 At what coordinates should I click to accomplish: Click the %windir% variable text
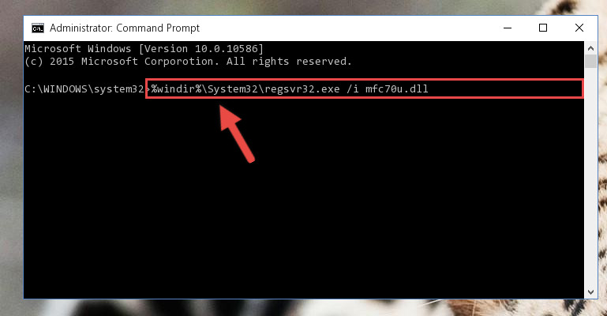pyautogui.click(x=176, y=89)
